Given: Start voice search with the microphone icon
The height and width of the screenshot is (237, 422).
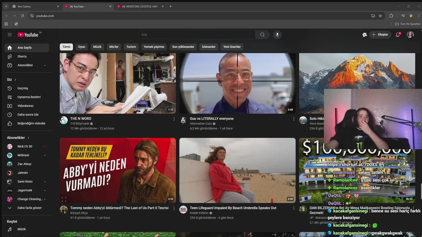Looking at the screenshot, I should tap(277, 35).
